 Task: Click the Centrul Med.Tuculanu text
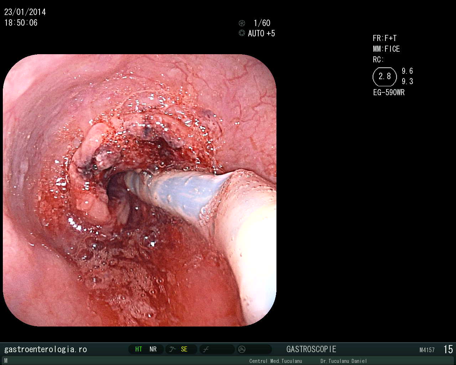tap(276, 361)
